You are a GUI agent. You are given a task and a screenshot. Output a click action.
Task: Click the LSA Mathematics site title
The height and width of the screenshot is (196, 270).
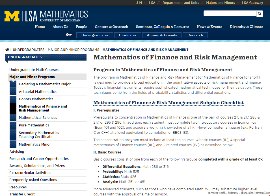57,16
